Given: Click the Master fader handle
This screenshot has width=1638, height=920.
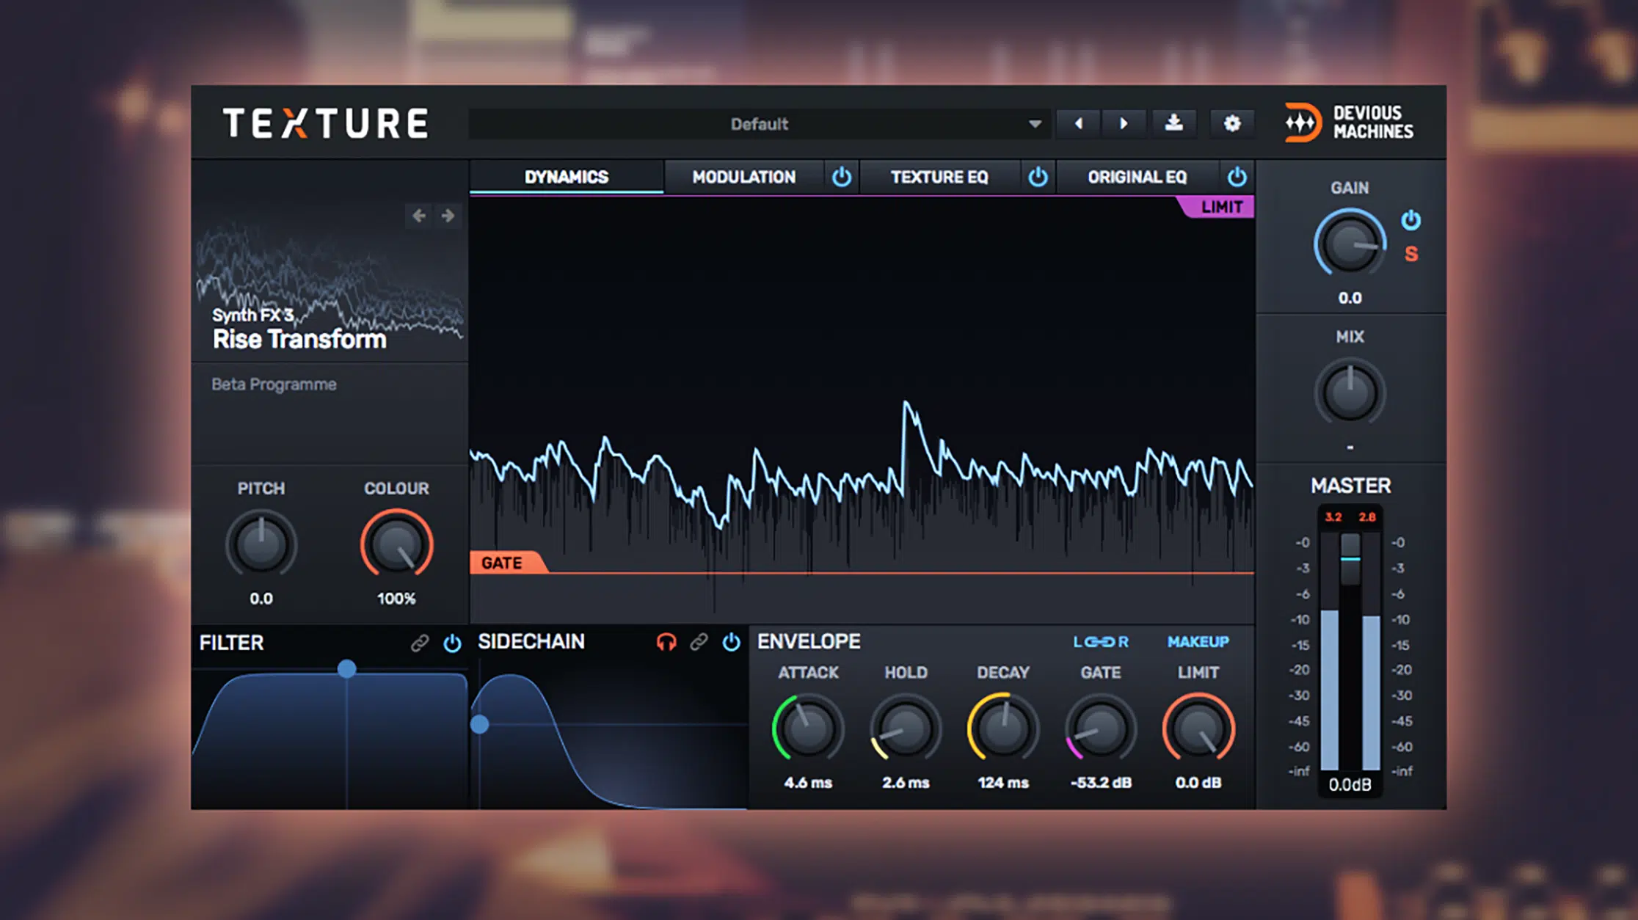Looking at the screenshot, I should coord(1350,558).
